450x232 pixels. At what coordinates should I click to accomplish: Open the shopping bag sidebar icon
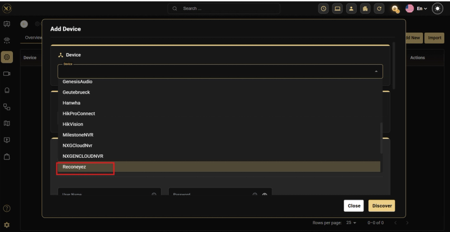7,157
